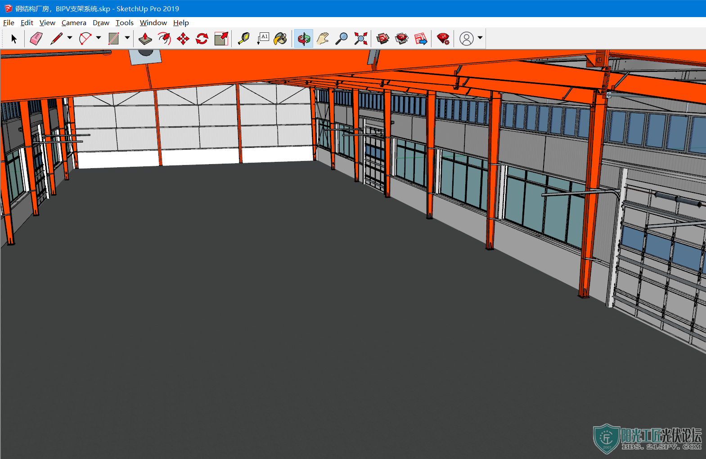This screenshot has height=459, width=706.
Task: Choose the Arc tool
Action: (85, 39)
